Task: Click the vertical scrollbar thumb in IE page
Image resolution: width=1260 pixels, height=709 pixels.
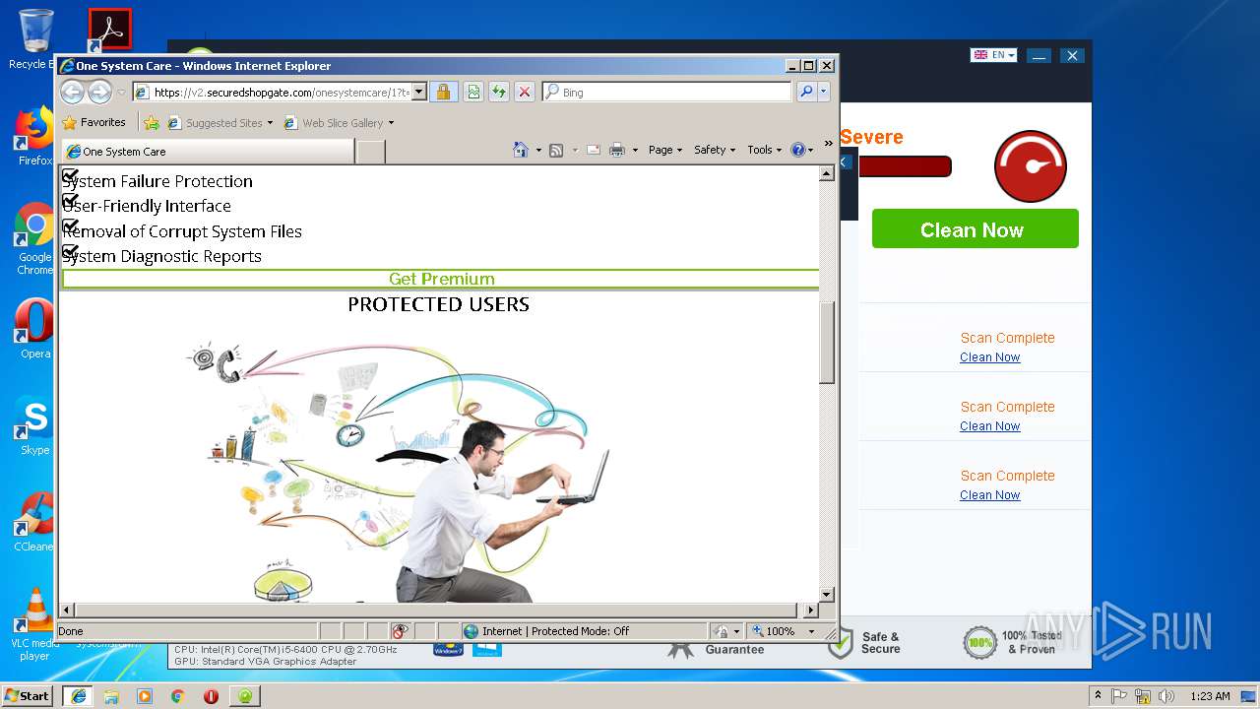Action: [x=827, y=342]
